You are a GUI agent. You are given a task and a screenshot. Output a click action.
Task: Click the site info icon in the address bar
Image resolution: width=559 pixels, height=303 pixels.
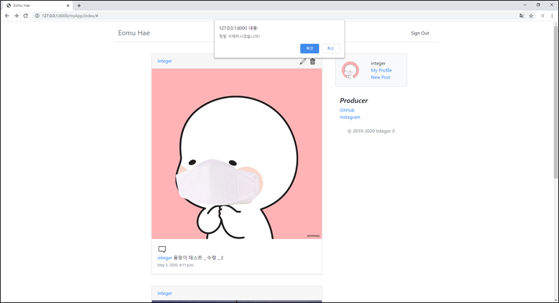point(37,16)
